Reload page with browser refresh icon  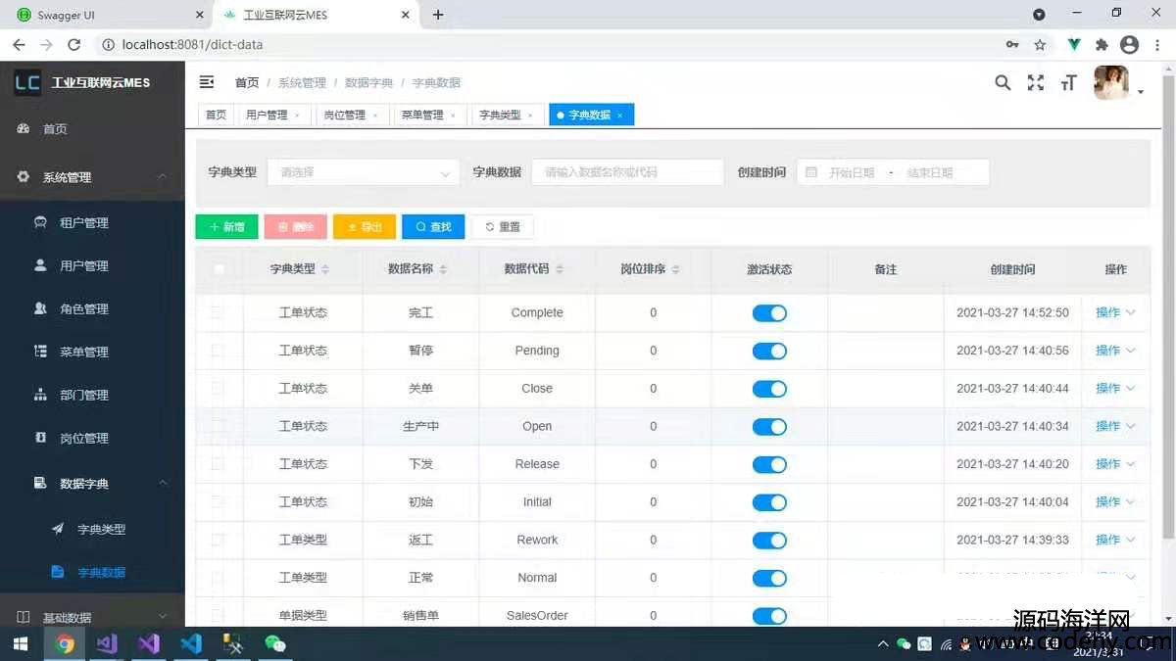click(x=73, y=45)
